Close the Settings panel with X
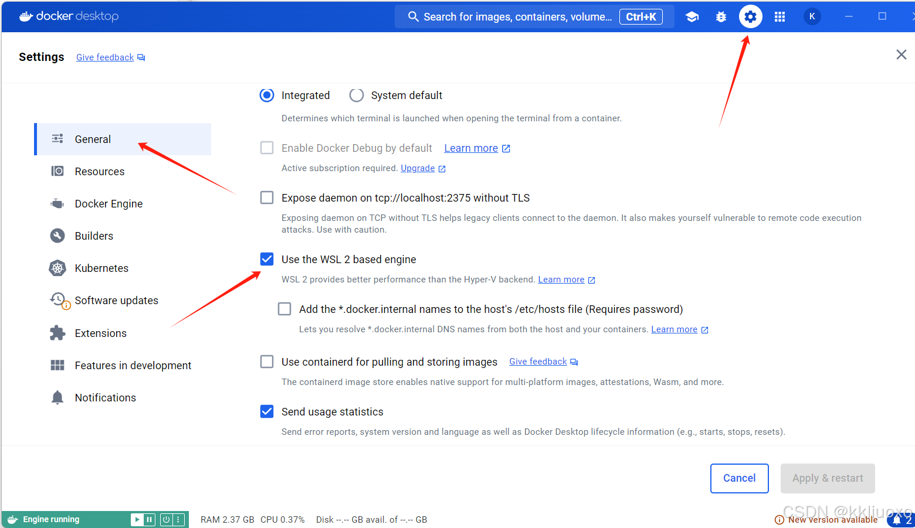The width and height of the screenshot is (915, 528). 902,54
